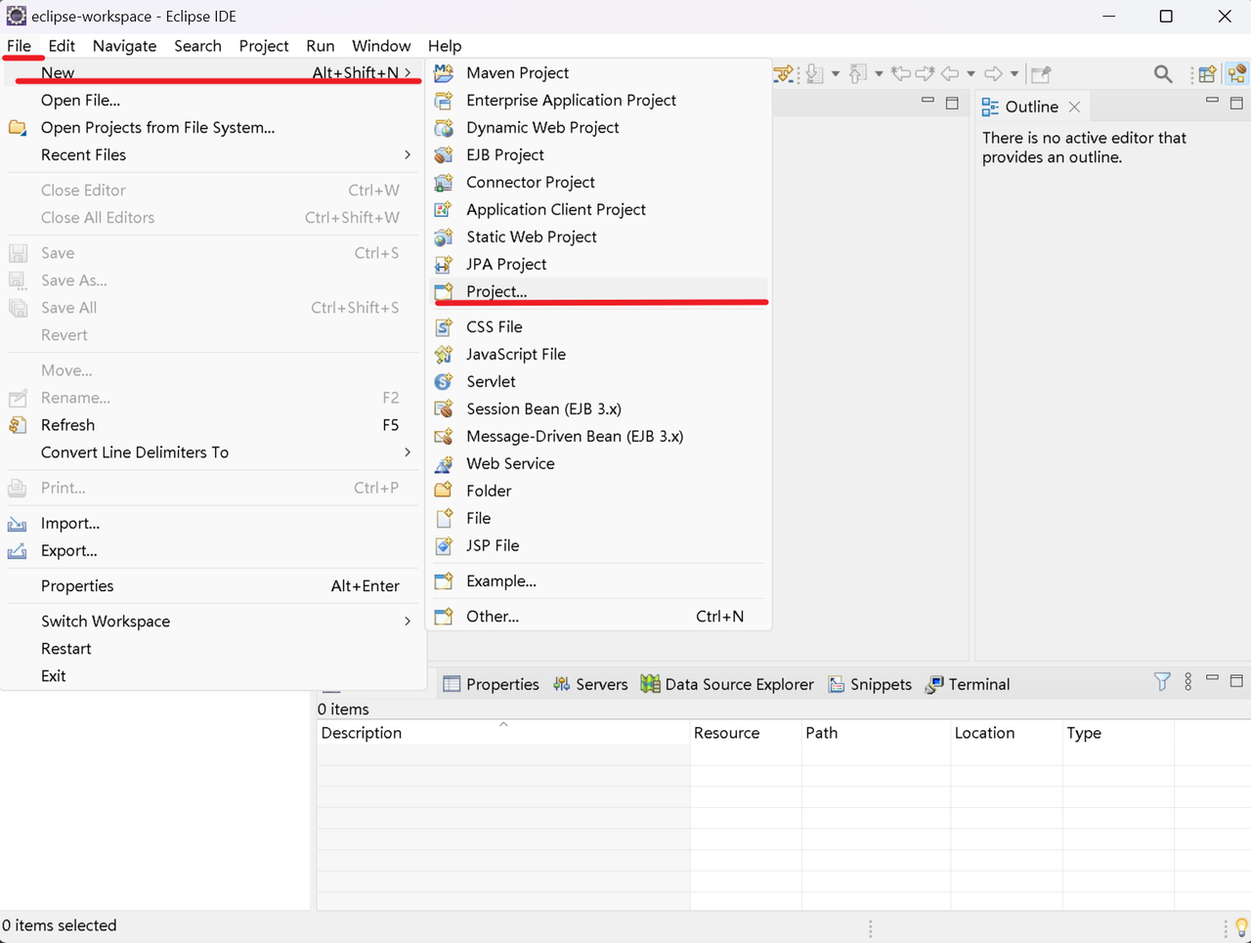Open the Window menu
Viewport: 1251px width, 943px height.
click(381, 46)
